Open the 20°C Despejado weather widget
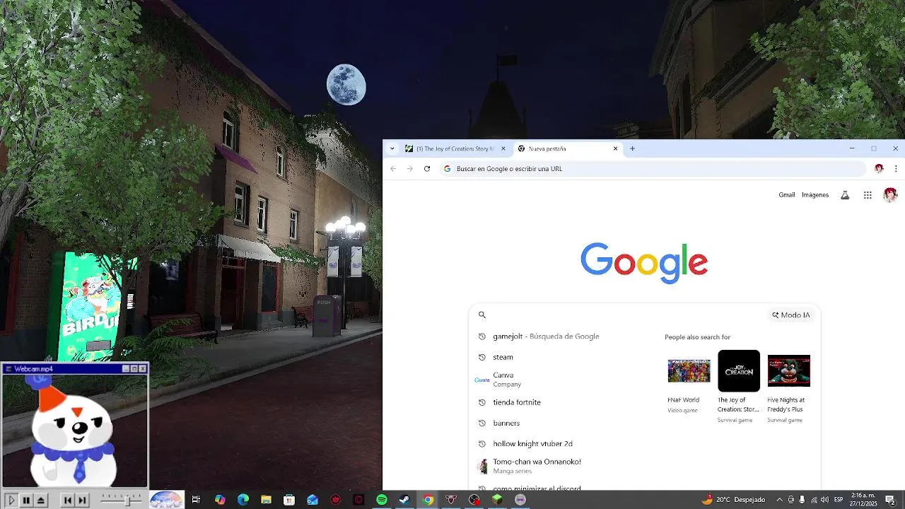 point(733,500)
